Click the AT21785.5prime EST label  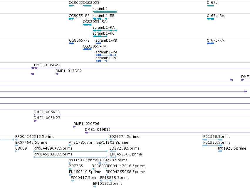(x=84, y=143)
